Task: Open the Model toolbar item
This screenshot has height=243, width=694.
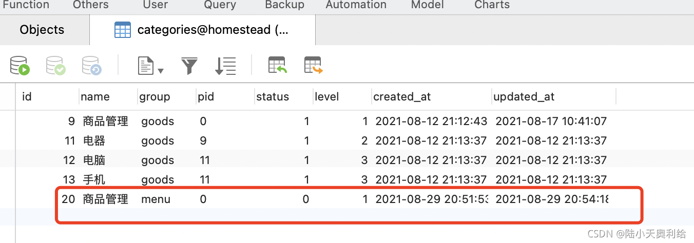Action: click(427, 5)
